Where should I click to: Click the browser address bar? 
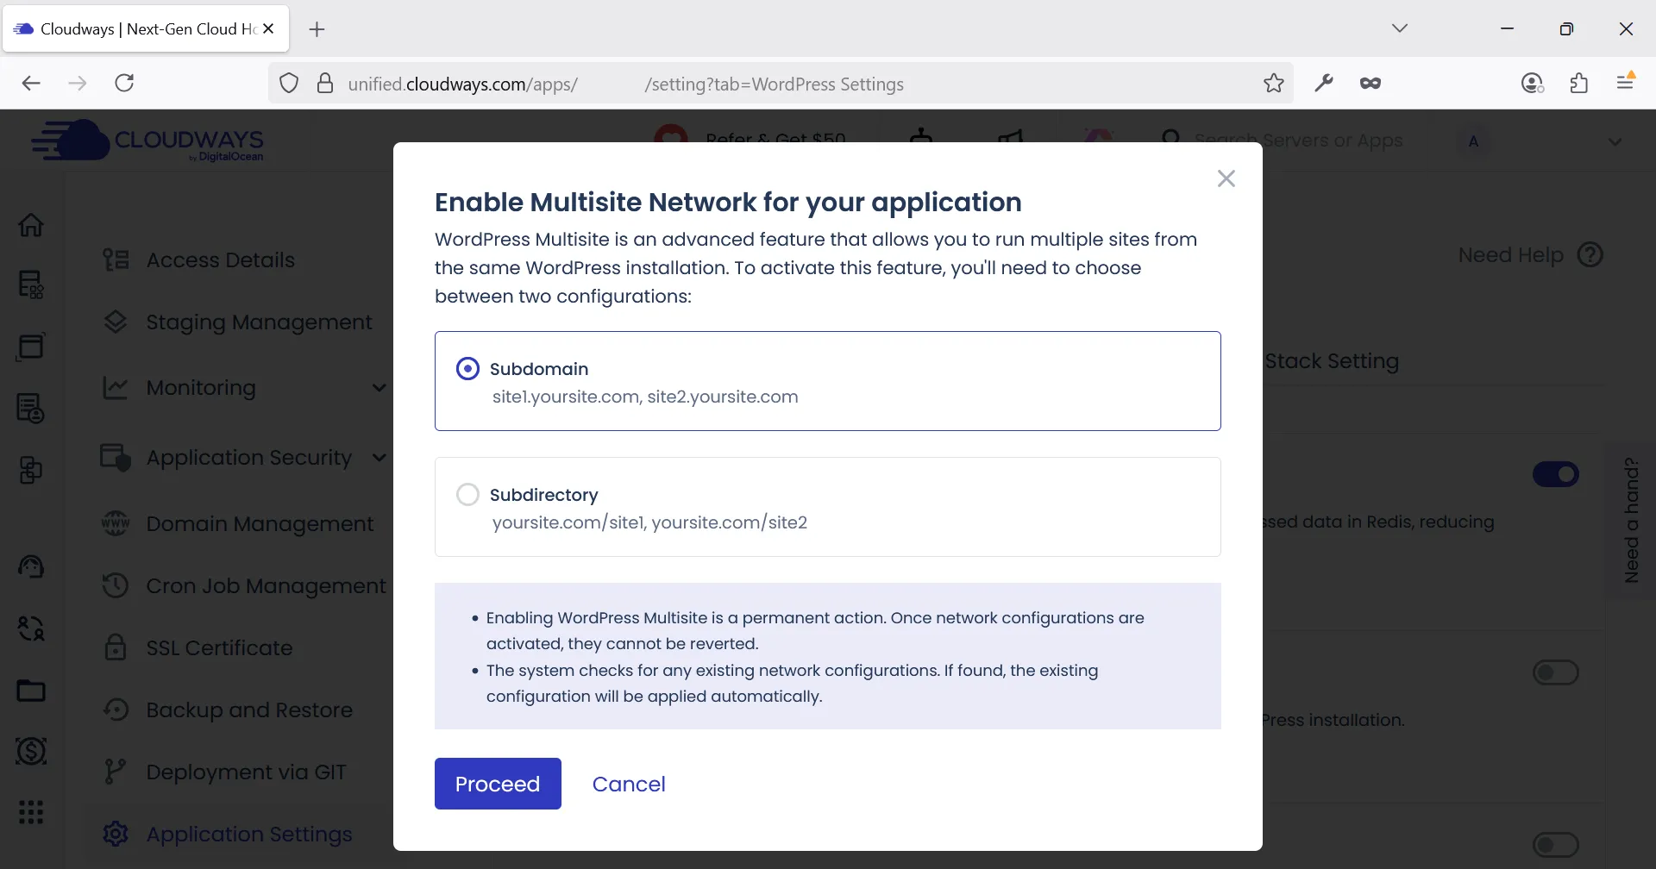[x=776, y=84]
